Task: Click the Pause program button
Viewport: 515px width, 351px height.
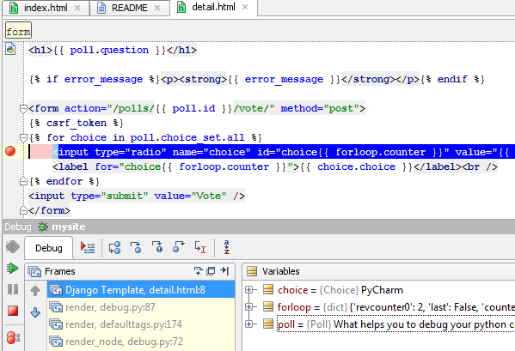Action: point(13,289)
